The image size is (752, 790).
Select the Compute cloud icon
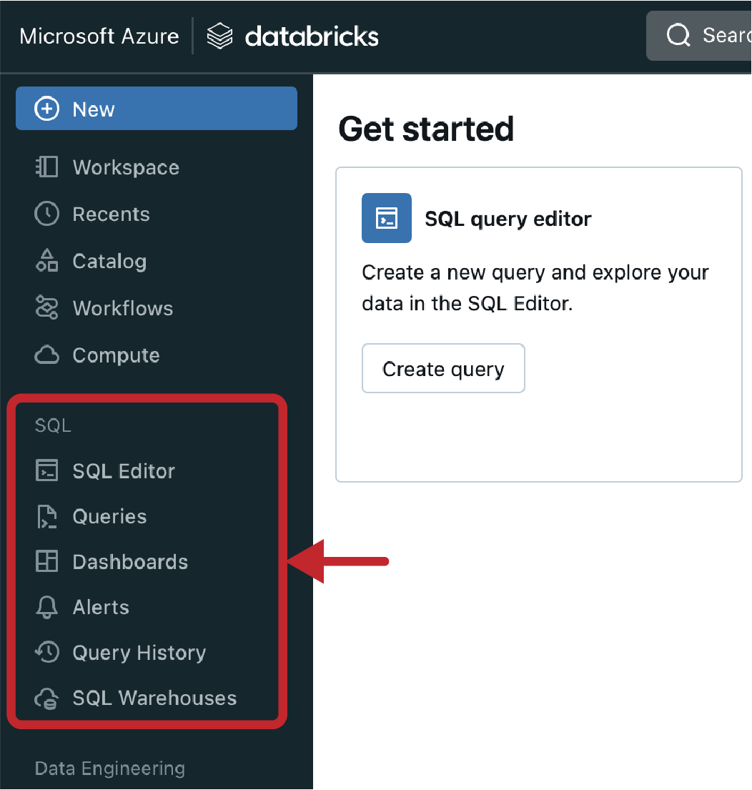[46, 355]
